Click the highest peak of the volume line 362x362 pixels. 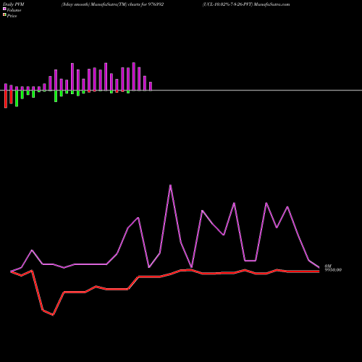click(x=170, y=185)
